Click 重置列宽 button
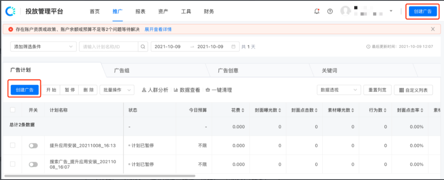Screen dimensions: 444x180 point(377,90)
